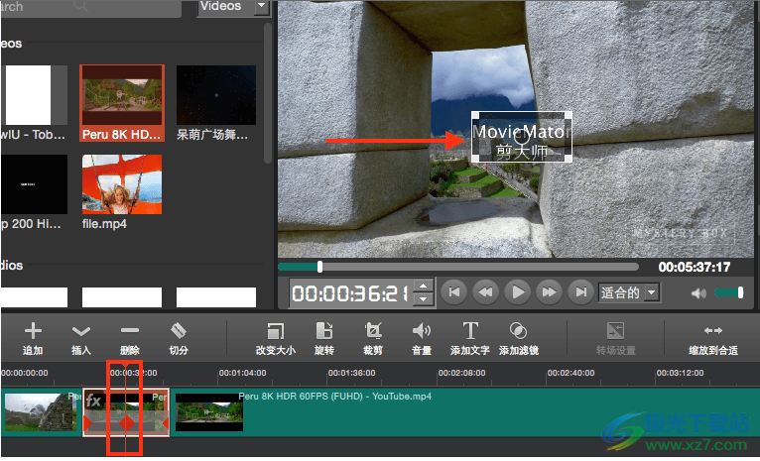Select the white wIU - Tob thumbnail
760x461 pixels.
tap(35, 95)
